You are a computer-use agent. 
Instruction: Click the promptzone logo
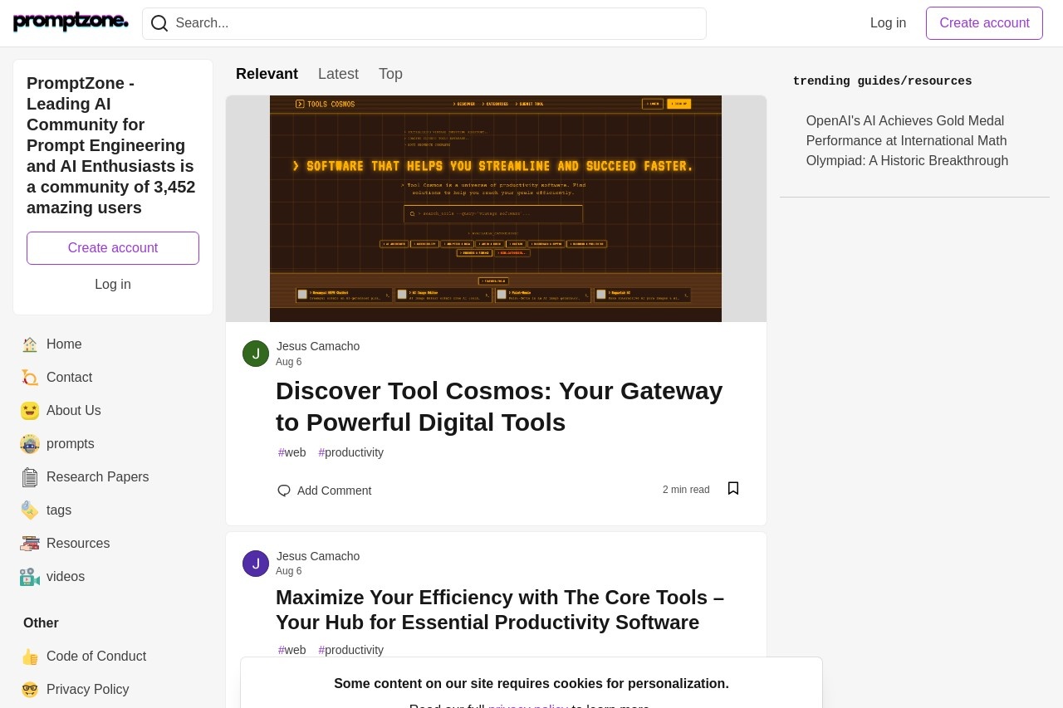pyautogui.click(x=71, y=22)
